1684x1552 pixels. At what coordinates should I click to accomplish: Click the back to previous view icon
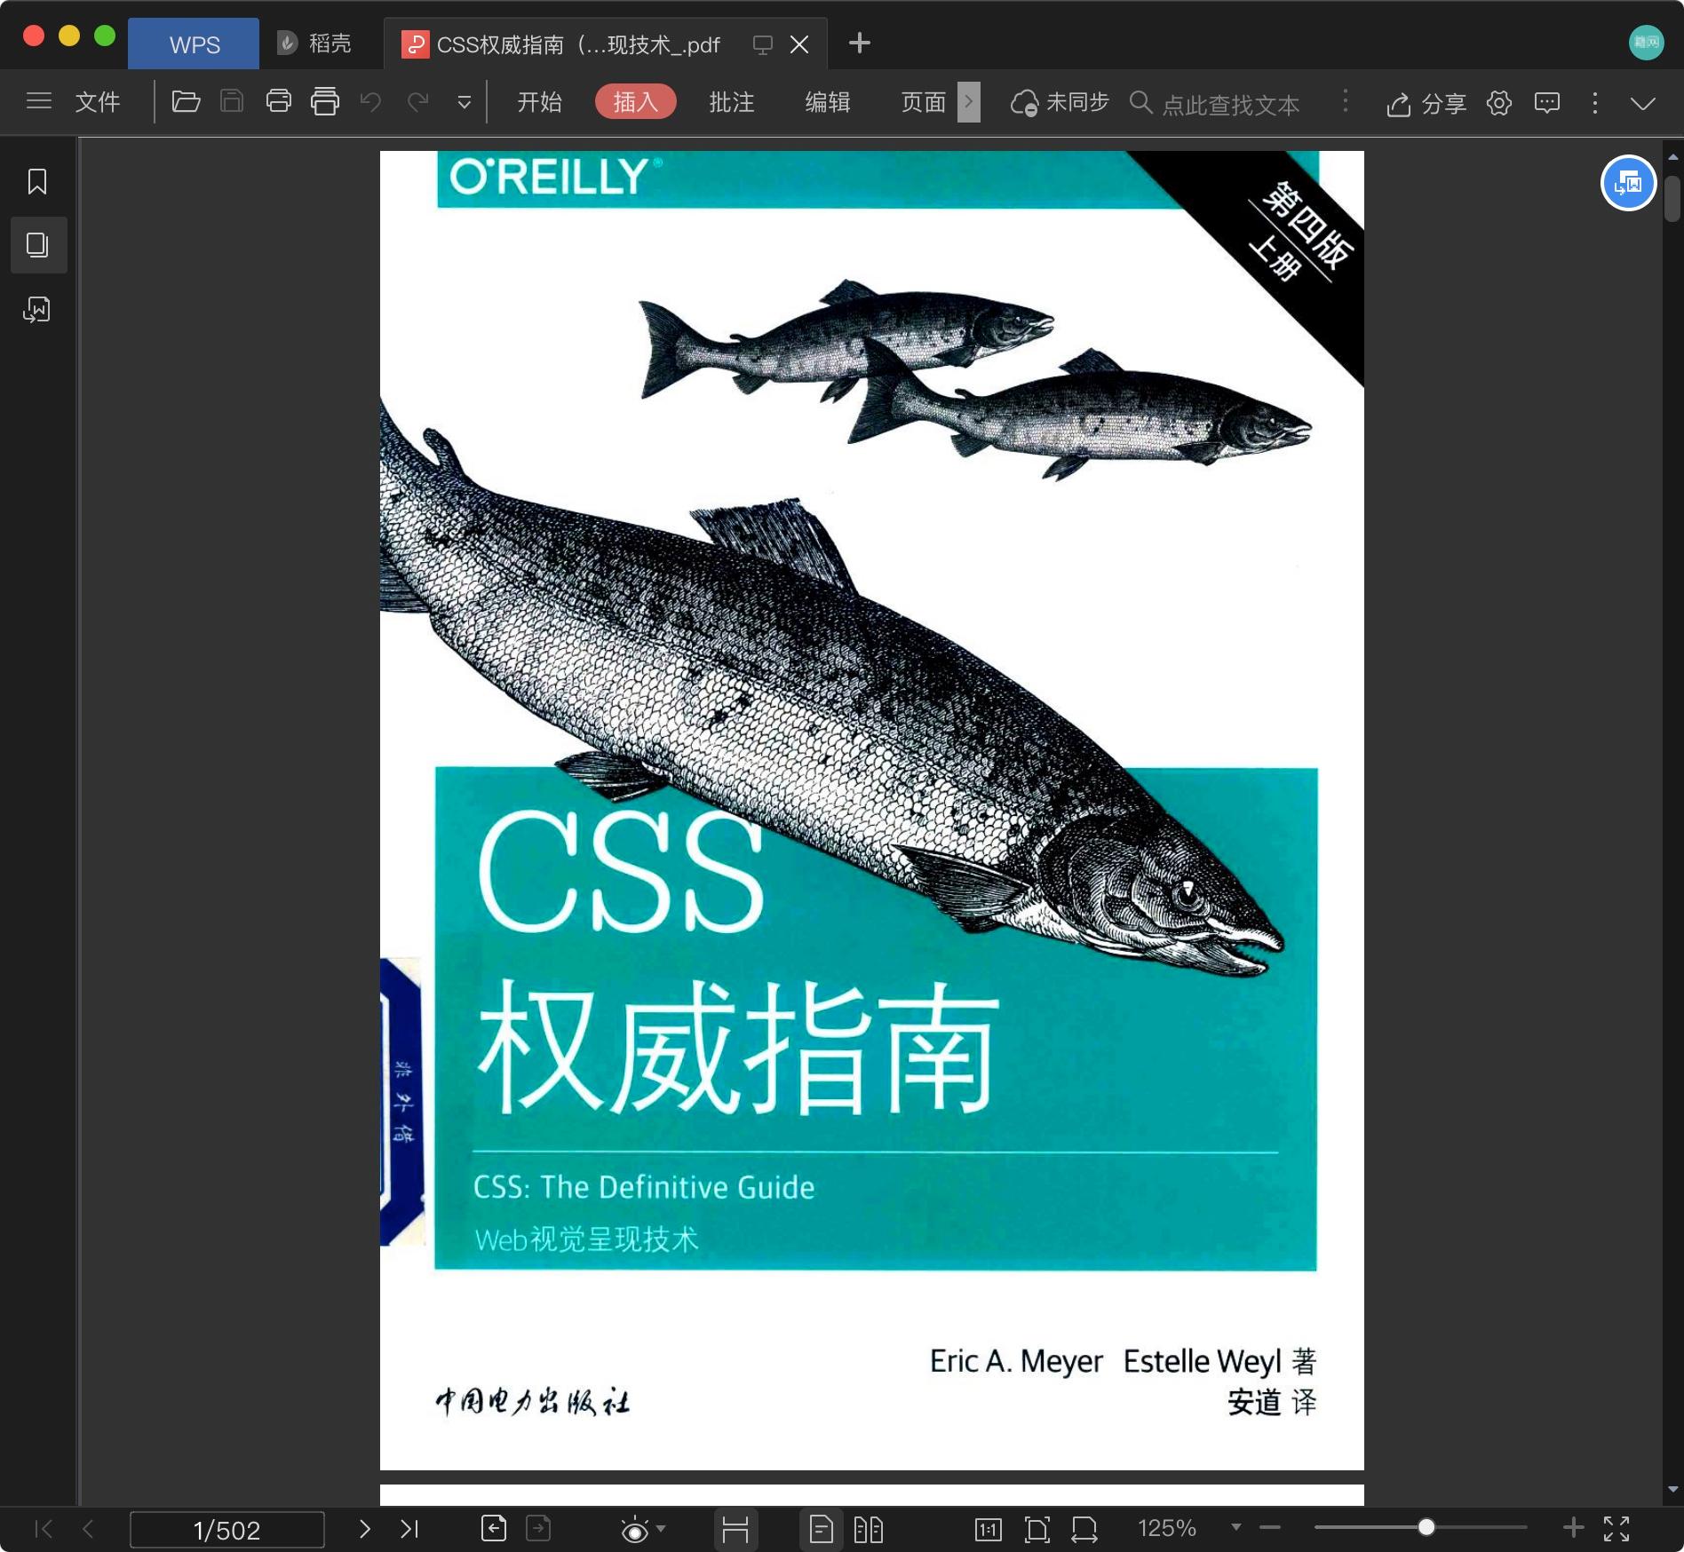point(494,1528)
